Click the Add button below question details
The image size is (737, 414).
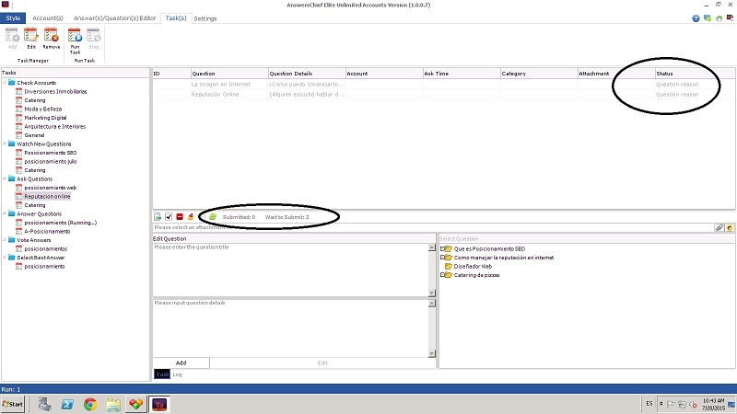pos(181,362)
